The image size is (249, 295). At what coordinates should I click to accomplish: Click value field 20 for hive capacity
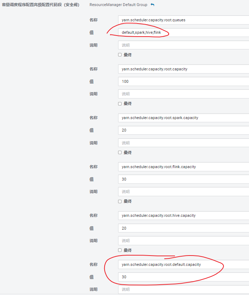(184, 228)
